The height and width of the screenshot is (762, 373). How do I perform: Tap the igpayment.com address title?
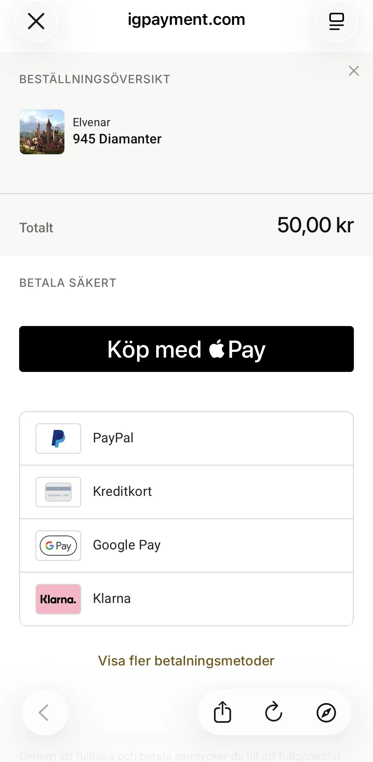point(186,20)
